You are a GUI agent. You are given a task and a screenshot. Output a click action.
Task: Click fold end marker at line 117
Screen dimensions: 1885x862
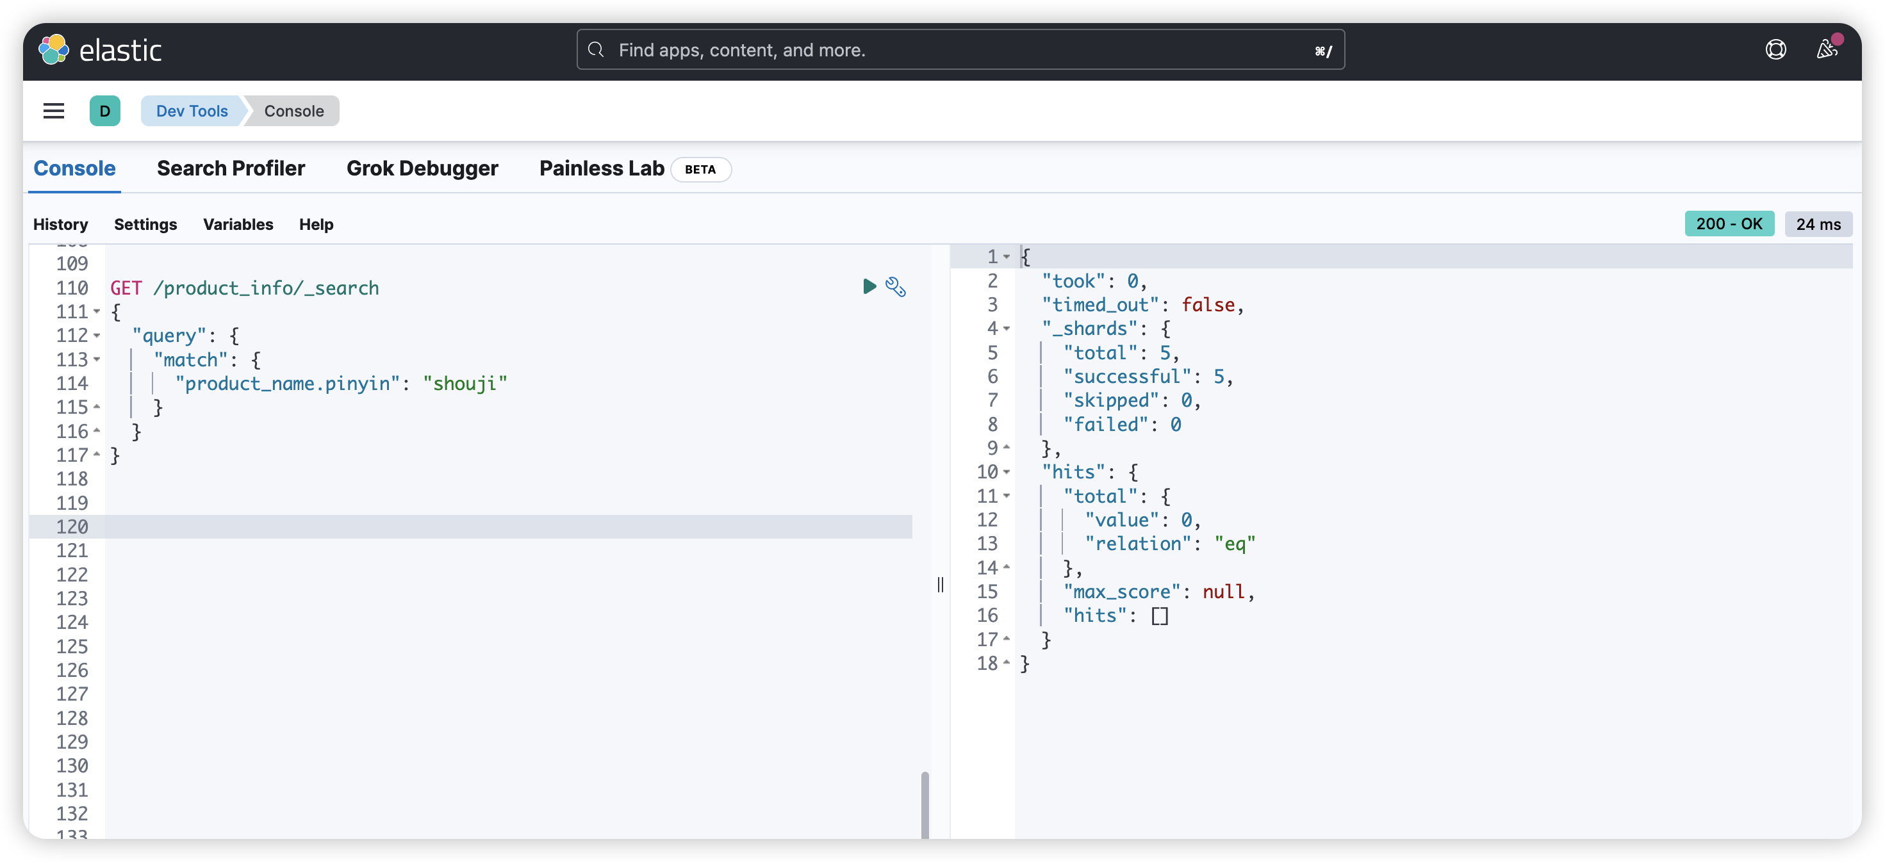(x=97, y=455)
